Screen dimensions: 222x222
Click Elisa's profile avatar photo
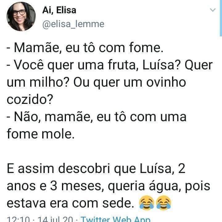21,17
